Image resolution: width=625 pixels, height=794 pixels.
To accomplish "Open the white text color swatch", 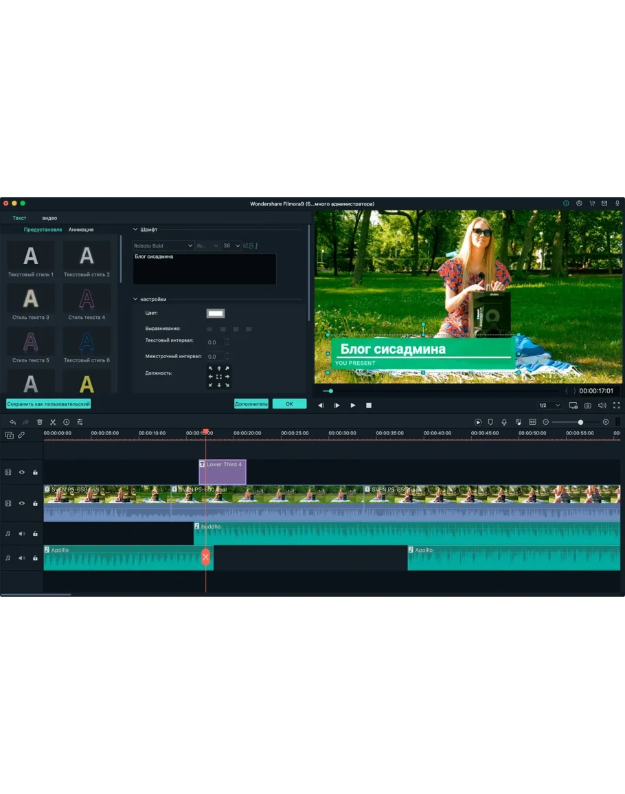I will pos(216,313).
